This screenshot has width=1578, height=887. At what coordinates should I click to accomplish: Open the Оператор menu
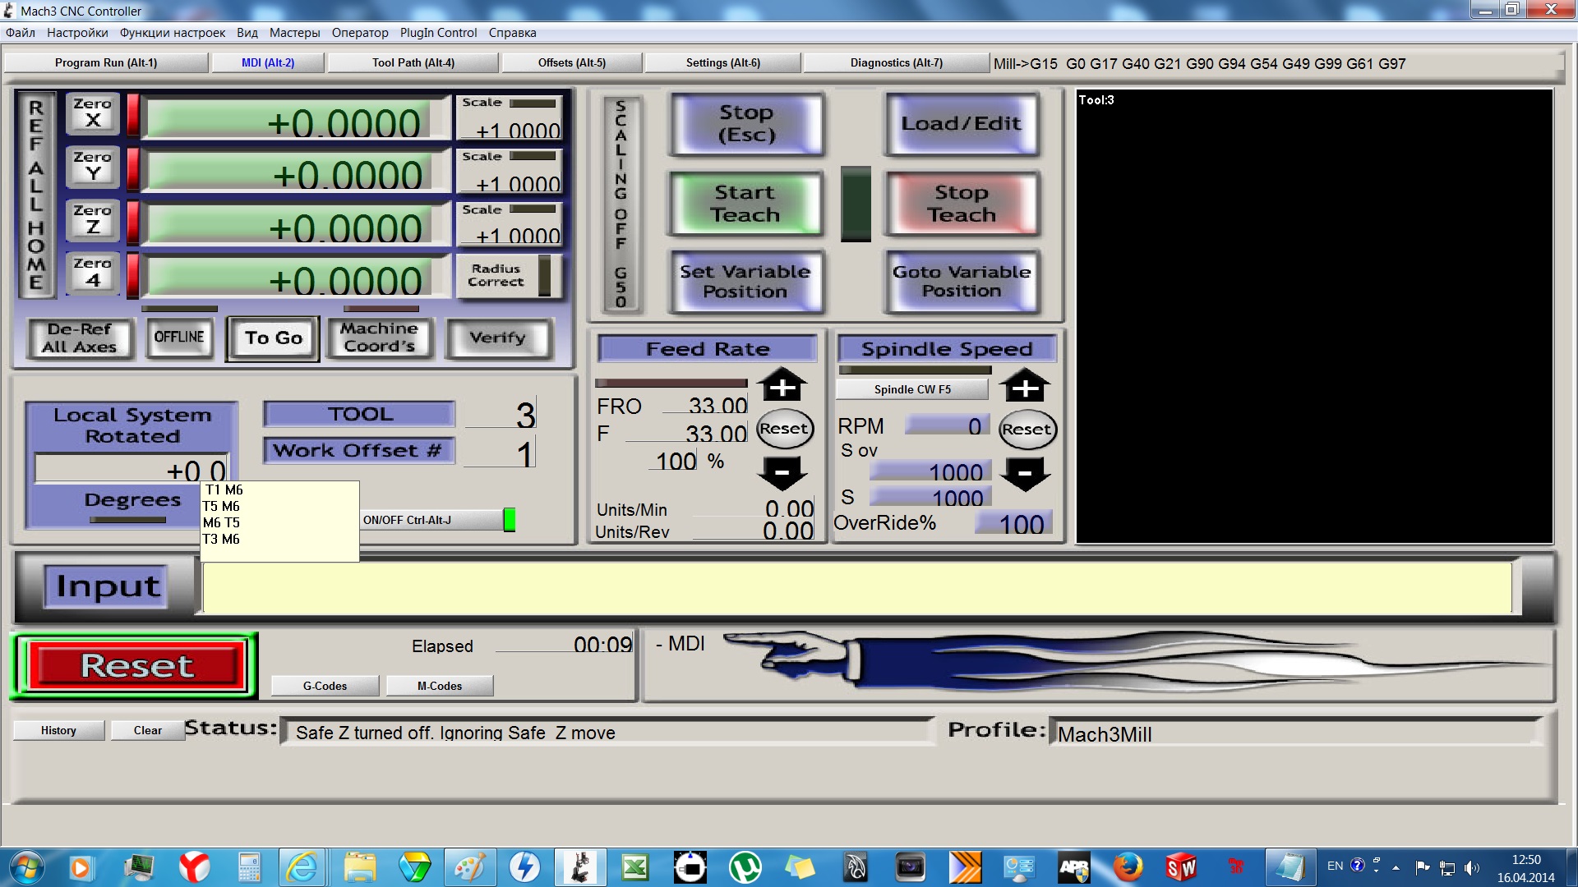click(x=359, y=33)
